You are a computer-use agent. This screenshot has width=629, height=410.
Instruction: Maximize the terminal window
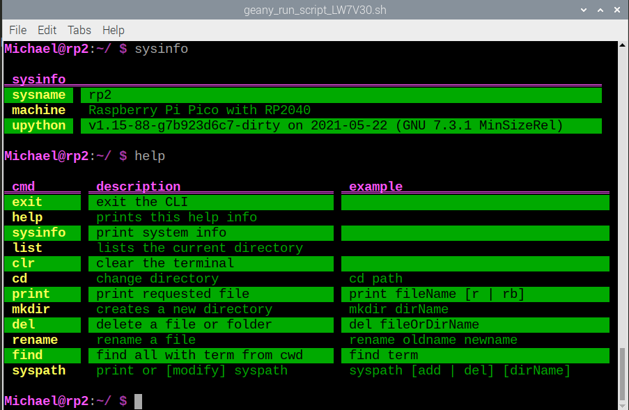600,10
